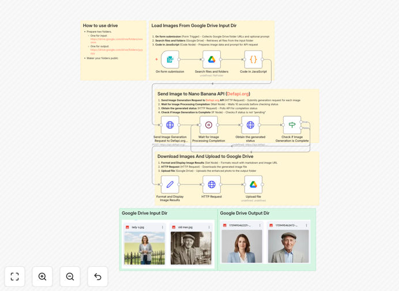Click the Download Images And Upload to Google Drive heading
Screen dimensions: 399x291
click(205, 156)
